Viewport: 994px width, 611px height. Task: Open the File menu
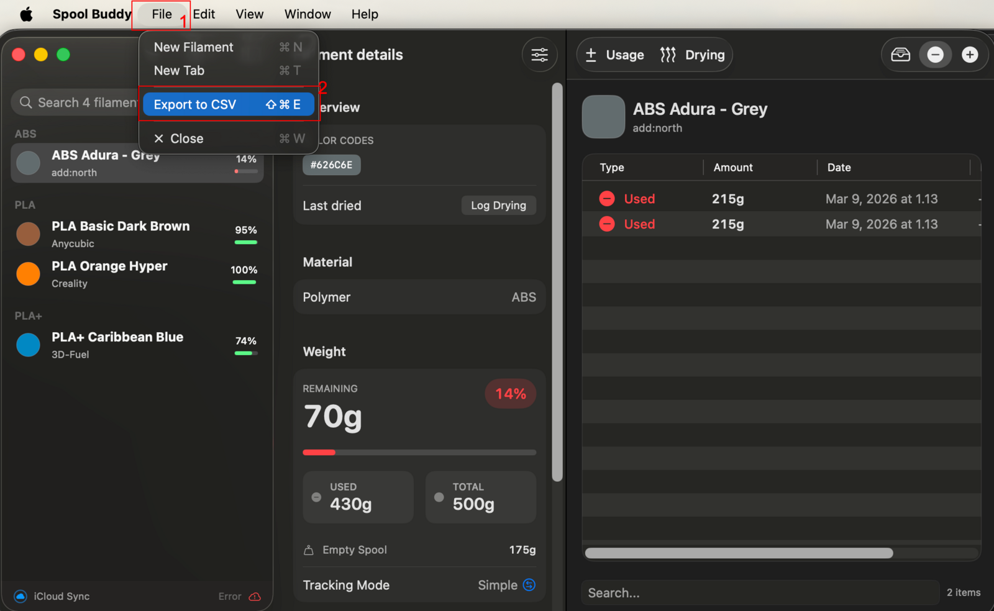click(162, 14)
